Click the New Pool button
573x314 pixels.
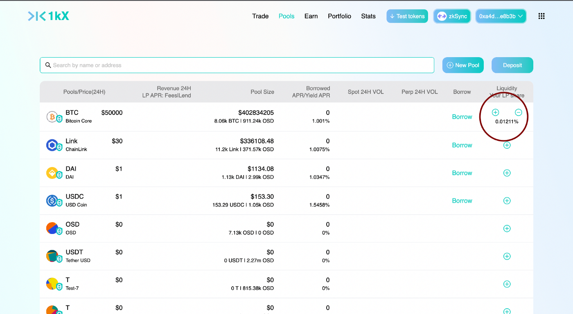click(x=463, y=65)
